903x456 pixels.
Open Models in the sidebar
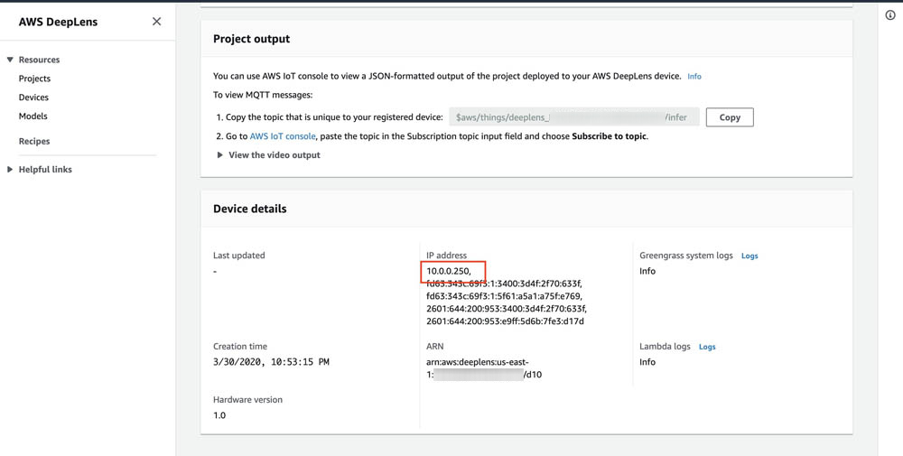[33, 116]
